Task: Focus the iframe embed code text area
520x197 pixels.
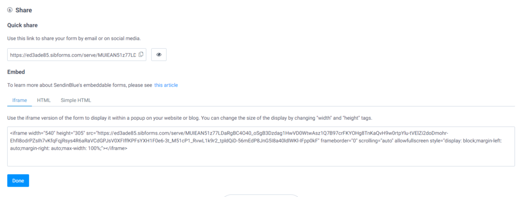Action: 261,146
